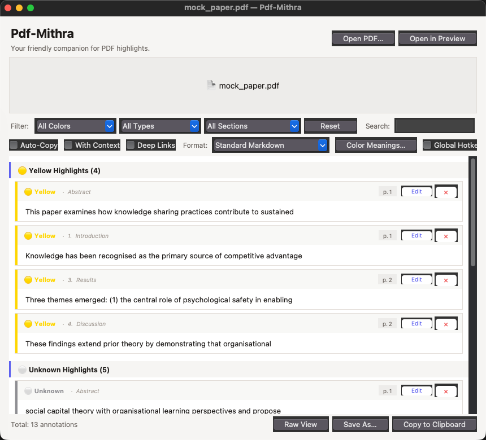Edit the Yellow Introduction highlight

(416, 235)
